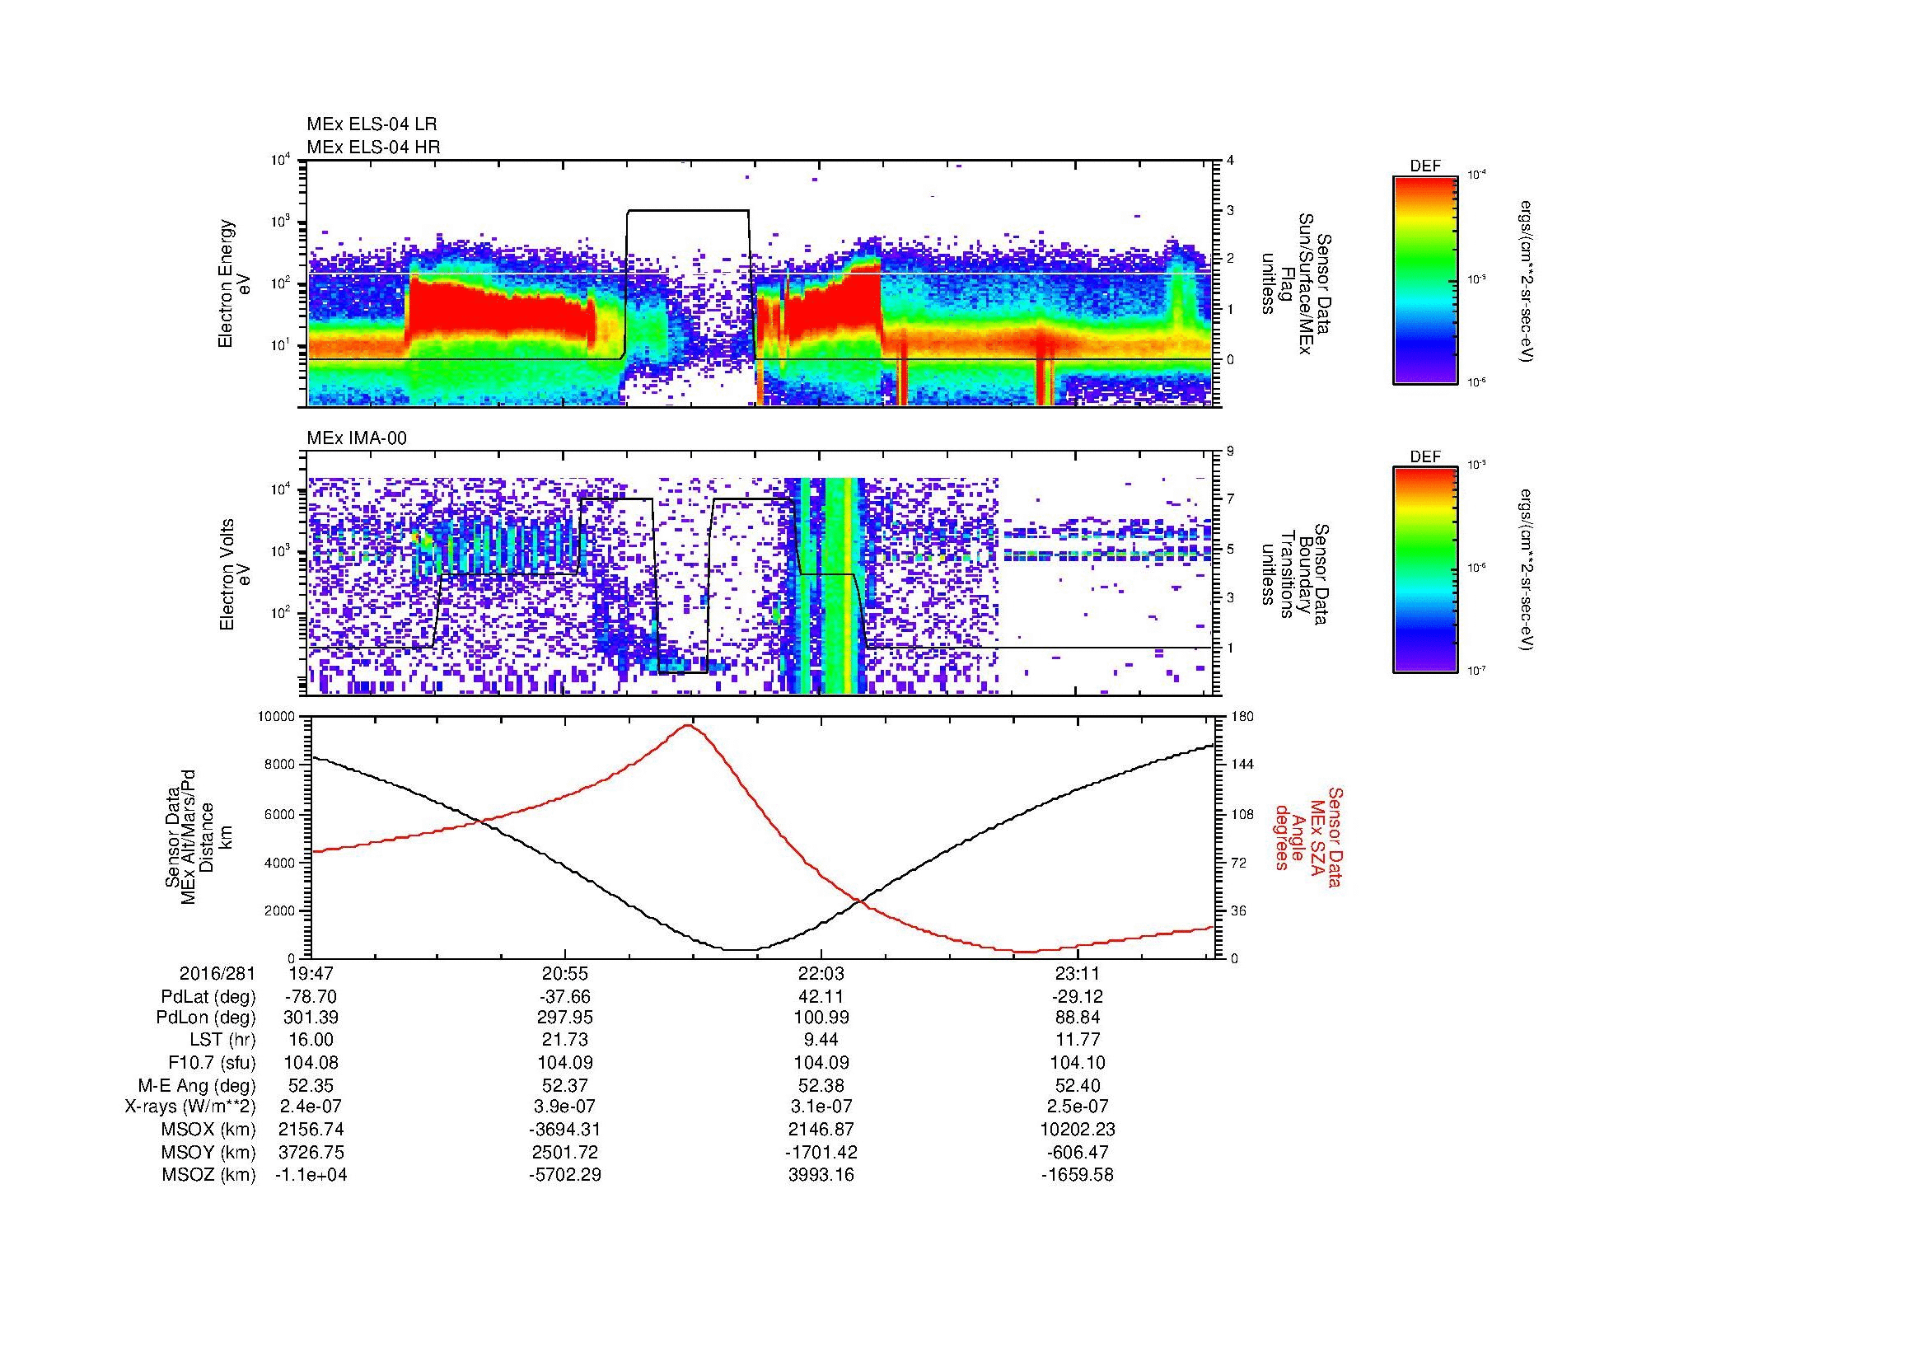
Task: Click the red 'MEx SZA Angle' axis label
Action: tap(1307, 835)
